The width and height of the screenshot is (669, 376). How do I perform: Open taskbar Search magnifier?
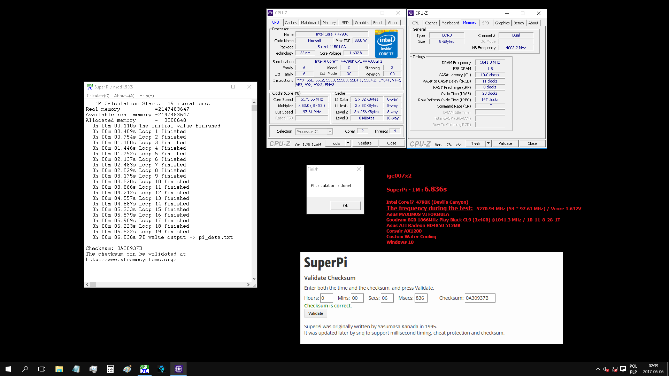click(x=25, y=369)
